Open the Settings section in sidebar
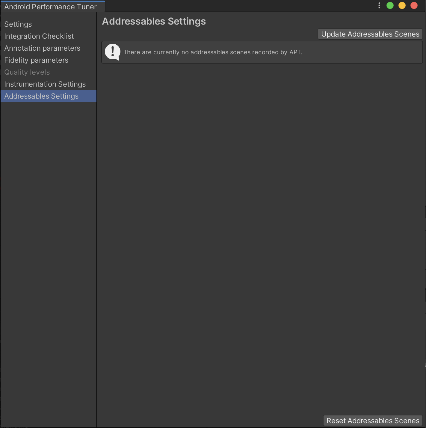Screen dimensions: 426x428 tap(18, 24)
